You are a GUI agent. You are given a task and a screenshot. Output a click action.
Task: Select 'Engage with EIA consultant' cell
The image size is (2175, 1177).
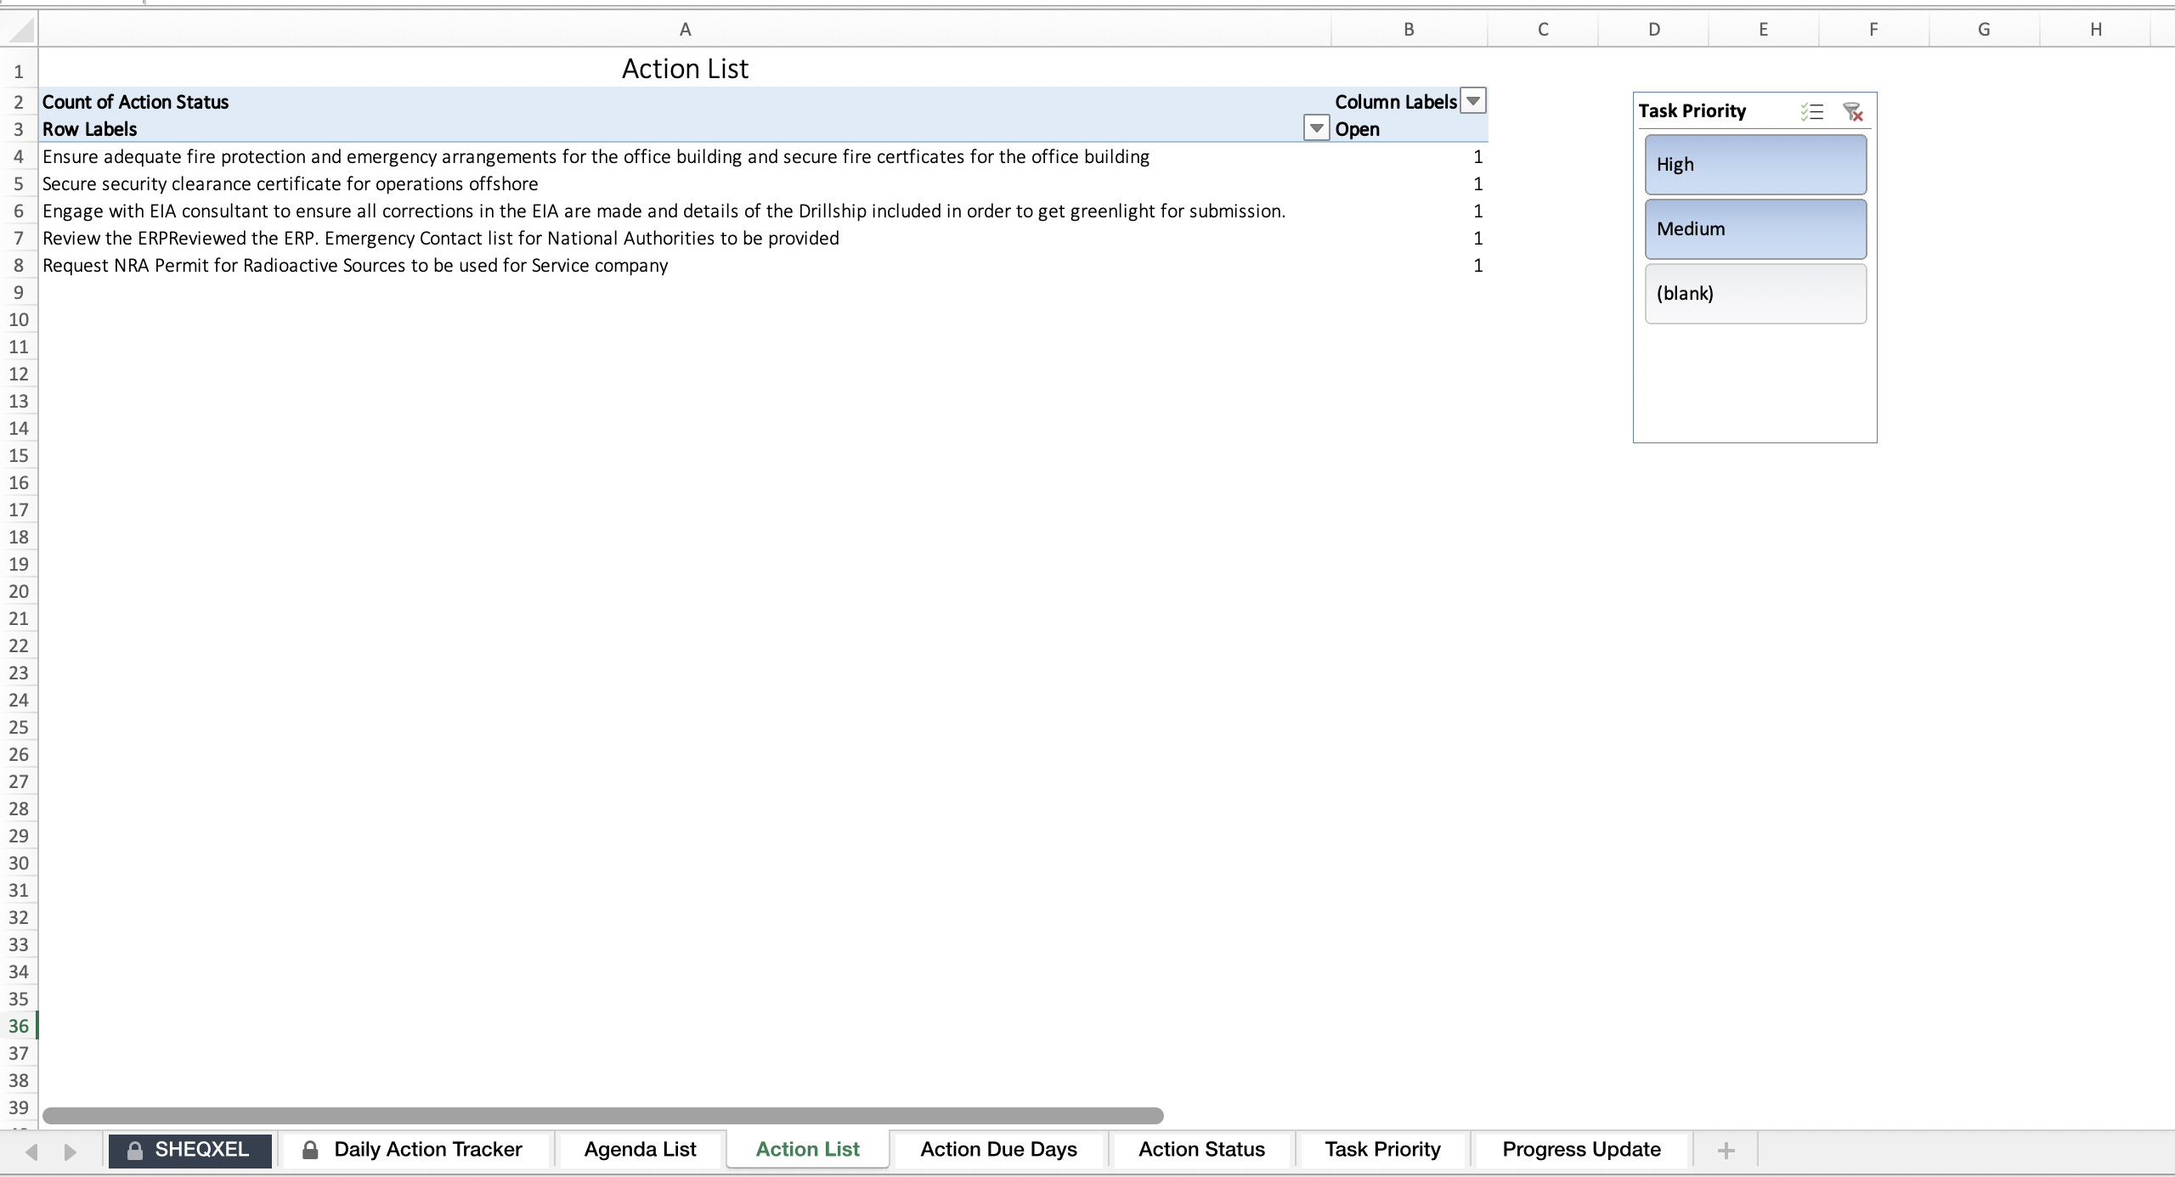pos(685,211)
